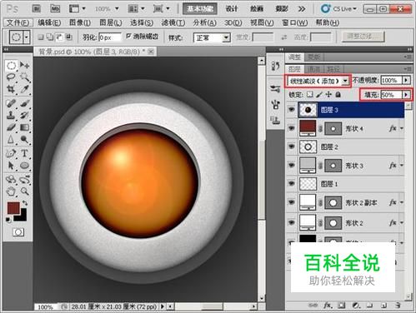Expand effects on 形状 3 layer
The image size is (416, 313).
coord(402,165)
